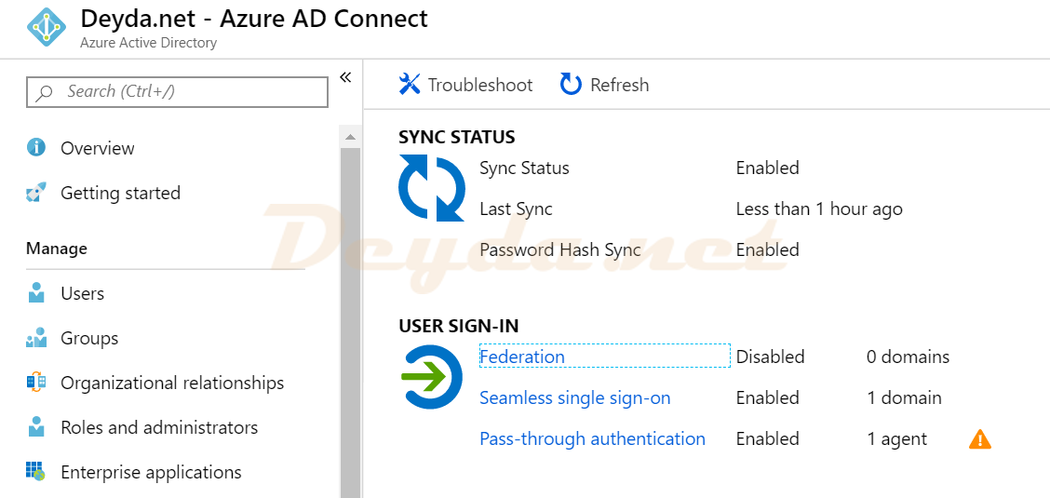Open the Pass-through authentication link
The width and height of the screenshot is (1050, 498).
593,438
